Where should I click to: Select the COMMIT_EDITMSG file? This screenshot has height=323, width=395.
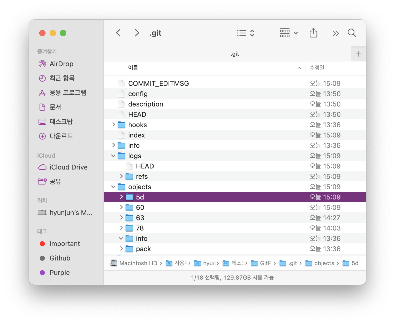click(235, 83)
